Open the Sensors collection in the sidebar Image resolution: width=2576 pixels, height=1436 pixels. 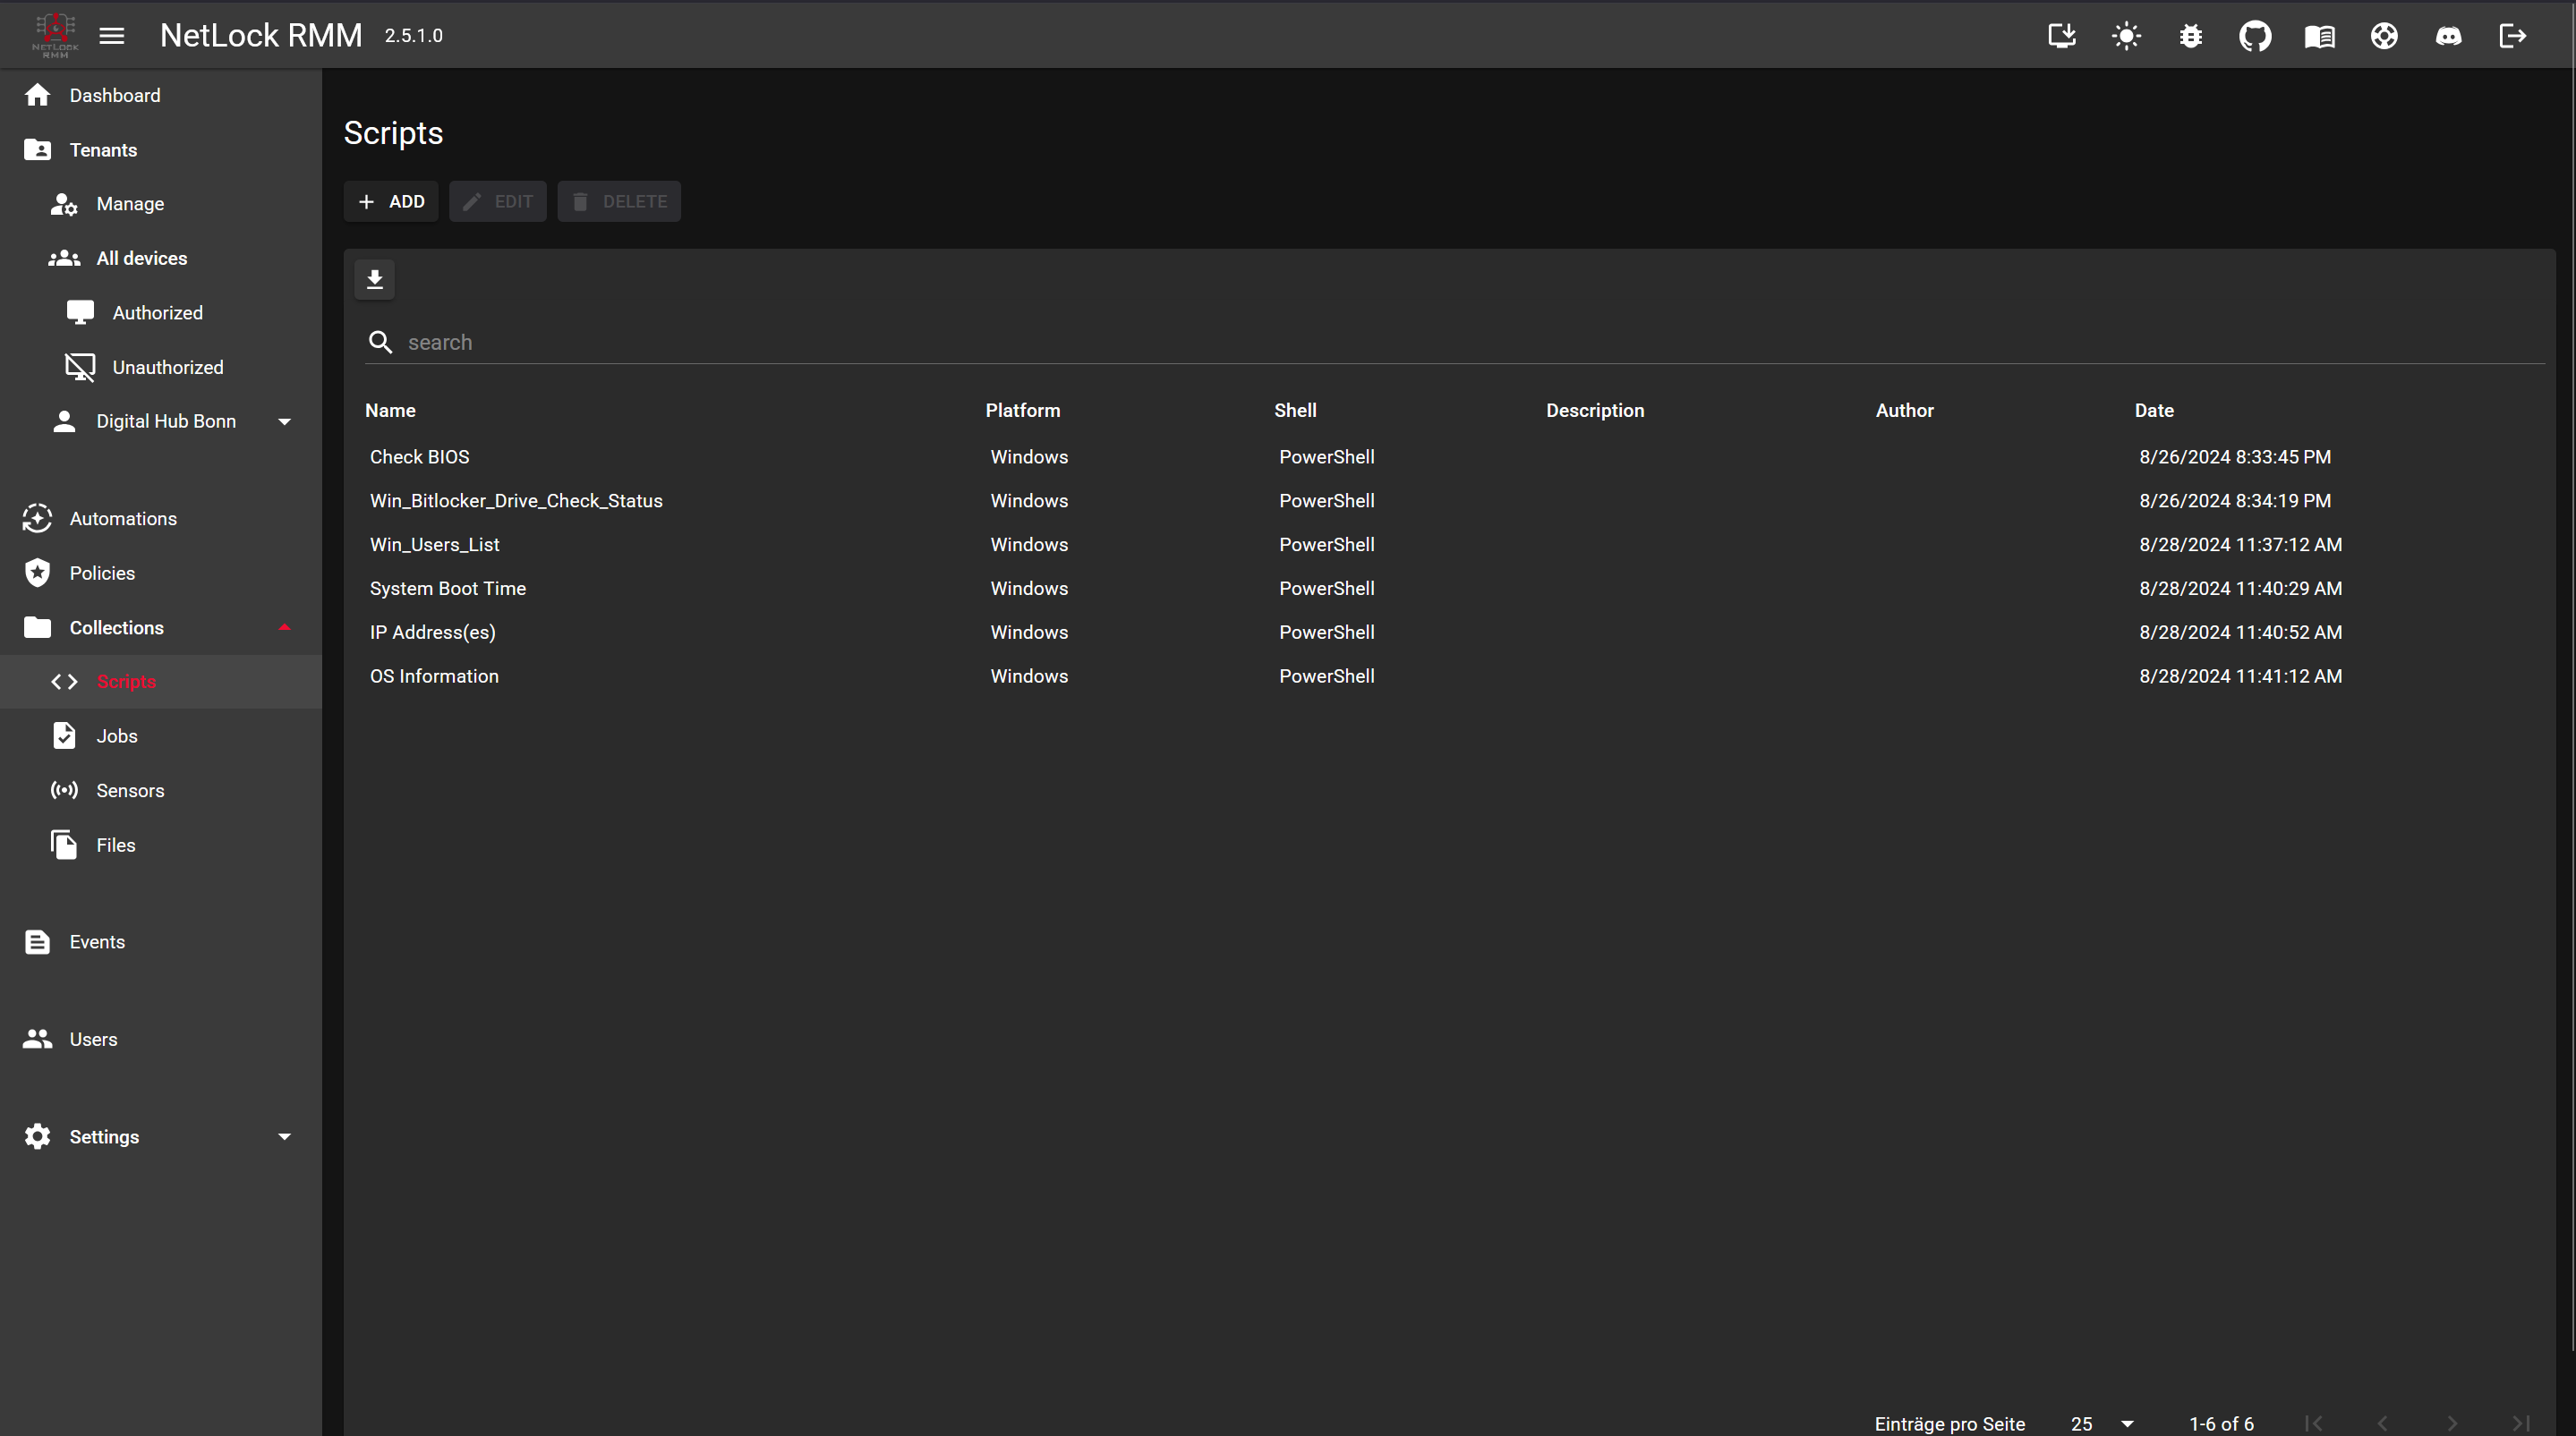click(x=131, y=789)
